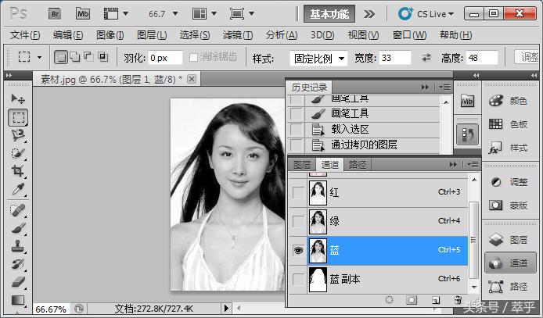Select the Quick Selection tool
The height and width of the screenshot is (318, 543).
pos(18,153)
